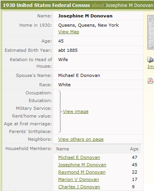Open the census record image viewer icon
Viewport: 154px width, 191px height.
[151, 60]
